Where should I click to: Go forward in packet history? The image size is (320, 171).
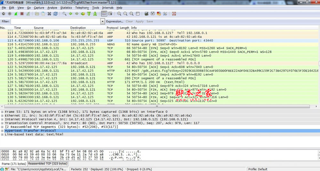click(76, 14)
